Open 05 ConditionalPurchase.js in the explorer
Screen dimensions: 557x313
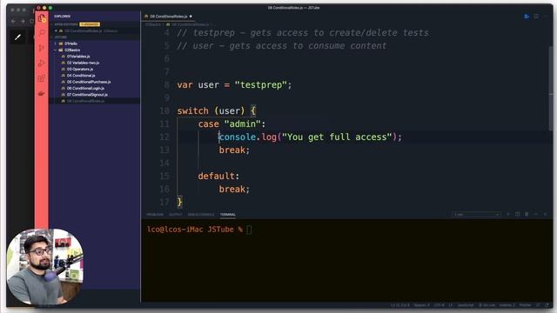pos(89,82)
